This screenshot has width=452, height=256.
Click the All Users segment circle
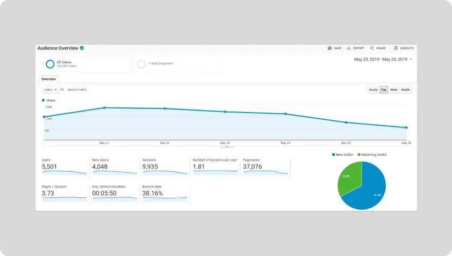[x=50, y=64]
